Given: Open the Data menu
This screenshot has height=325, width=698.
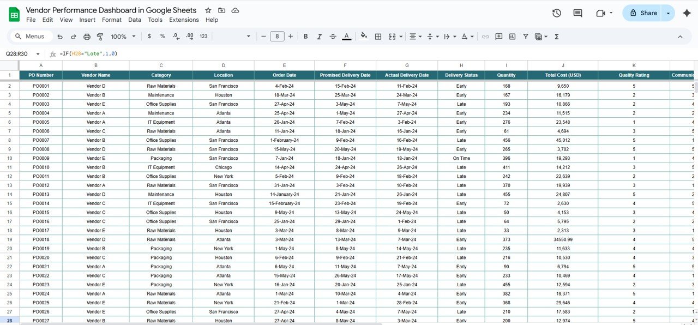Looking at the screenshot, I should (x=135, y=20).
